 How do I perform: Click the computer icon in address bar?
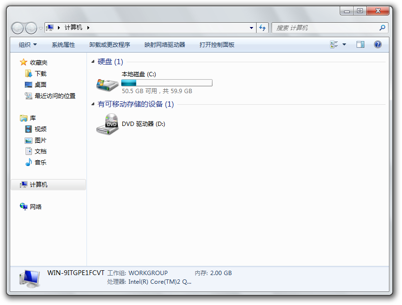pos(50,28)
